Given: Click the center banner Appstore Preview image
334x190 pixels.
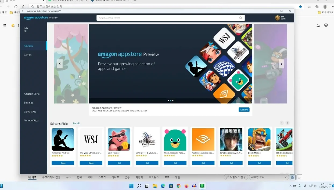Looking at the screenshot, I should tap(171, 64).
